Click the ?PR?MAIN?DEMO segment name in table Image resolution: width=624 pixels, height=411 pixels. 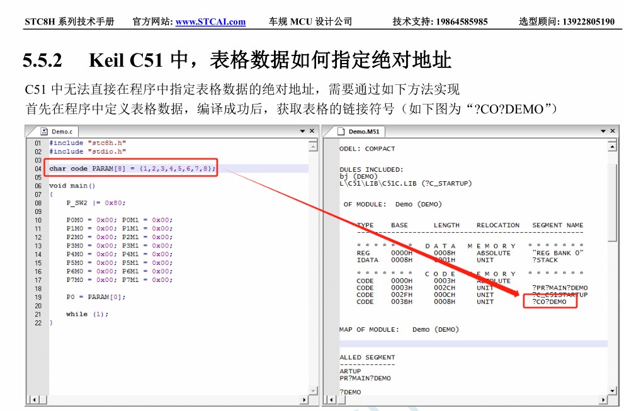[560, 288]
